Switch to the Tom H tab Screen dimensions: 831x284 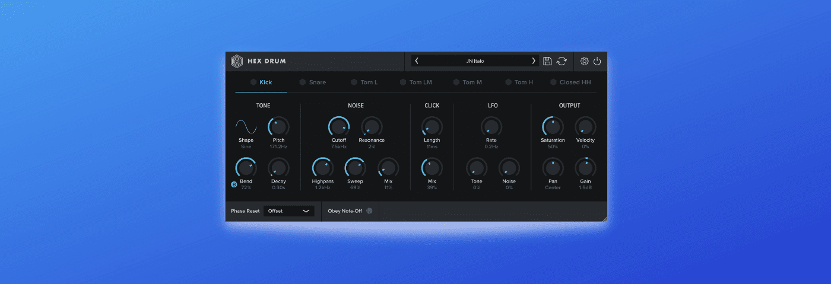(519, 82)
